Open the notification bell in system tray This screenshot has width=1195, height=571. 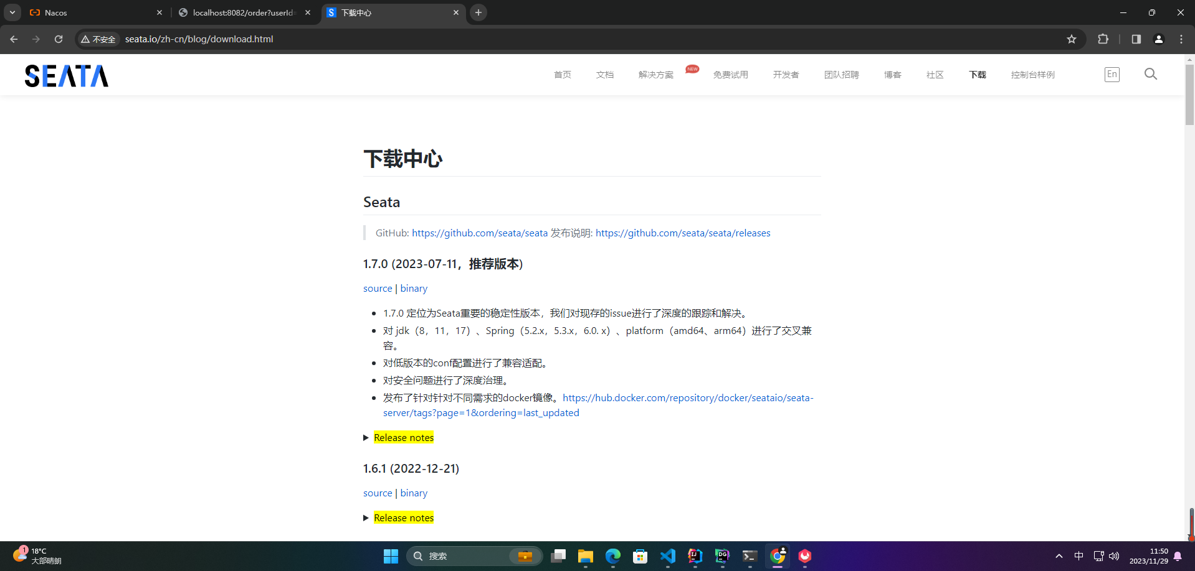point(1178,556)
